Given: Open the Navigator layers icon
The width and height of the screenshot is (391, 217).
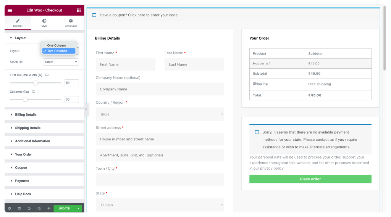Looking at the screenshot, I should tap(19, 208).
